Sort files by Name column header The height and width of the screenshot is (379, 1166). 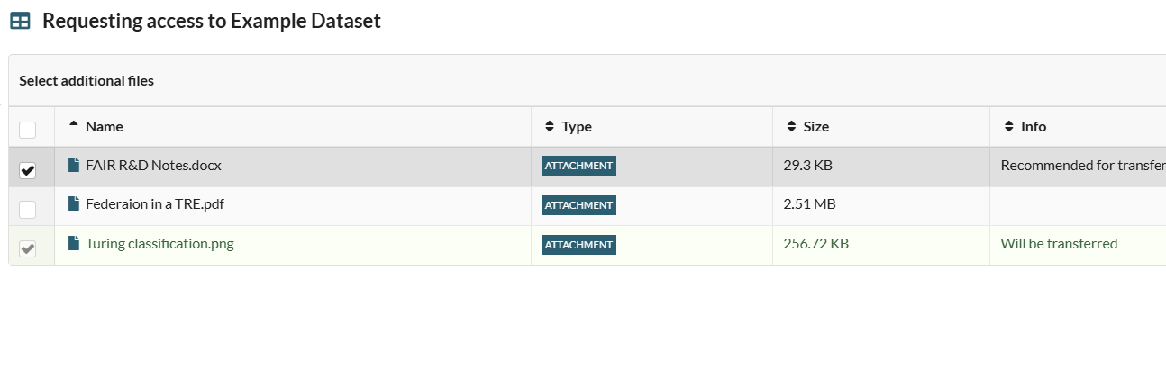pos(105,127)
